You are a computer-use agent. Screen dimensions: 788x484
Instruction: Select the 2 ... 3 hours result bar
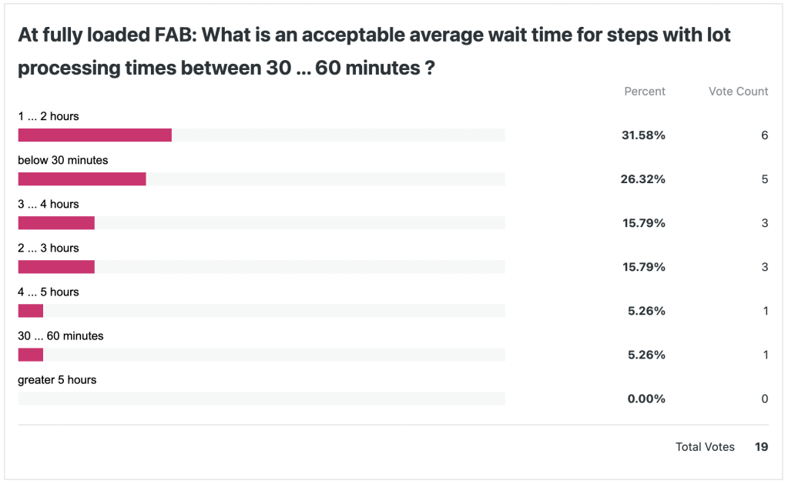[56, 267]
